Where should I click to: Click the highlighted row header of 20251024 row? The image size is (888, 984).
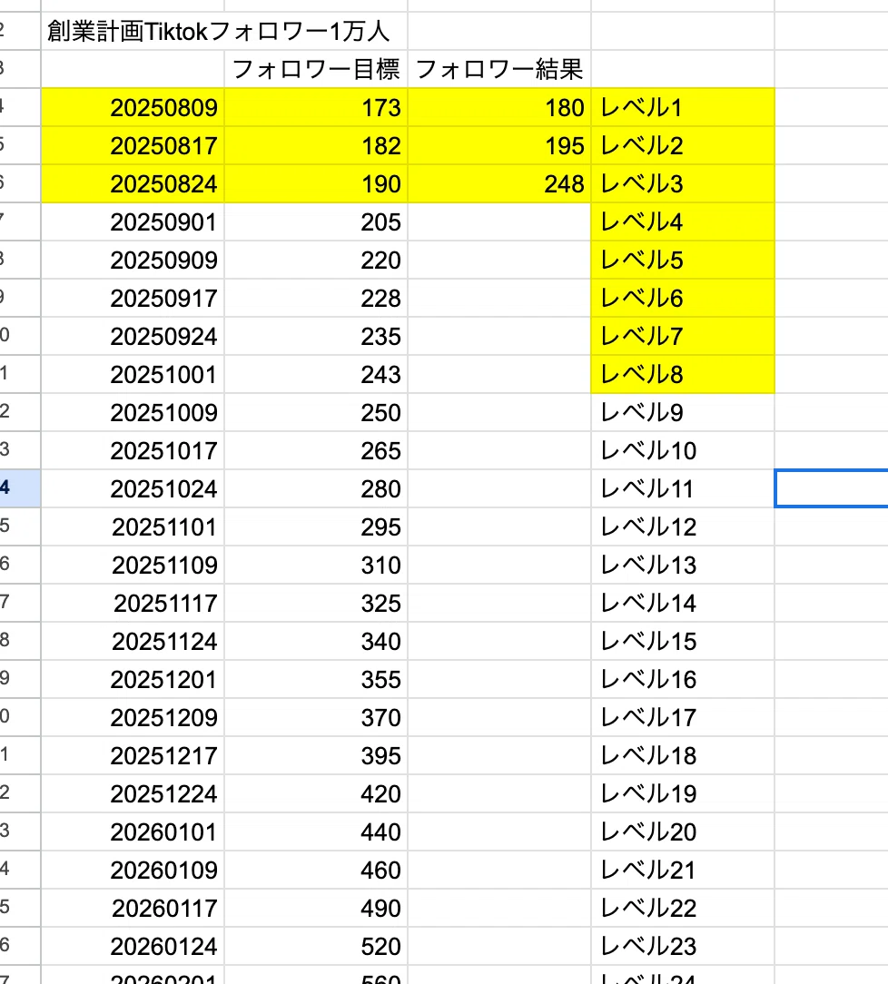(20, 489)
